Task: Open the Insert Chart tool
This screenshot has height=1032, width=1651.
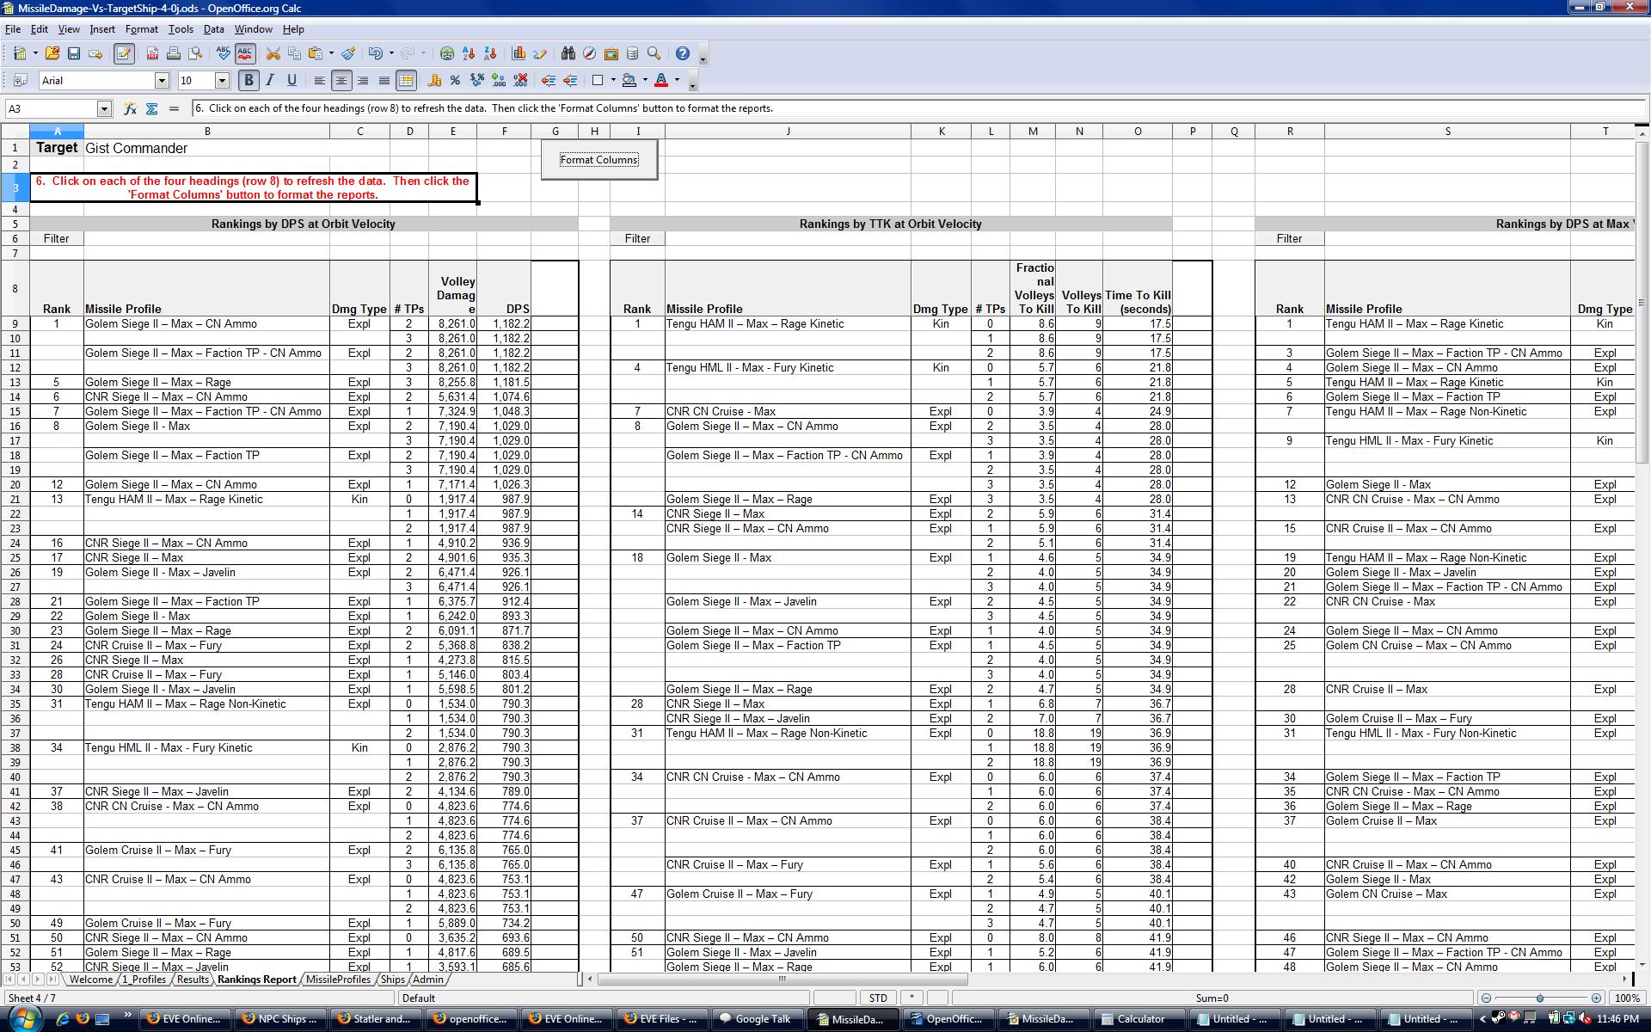Action: tap(519, 53)
